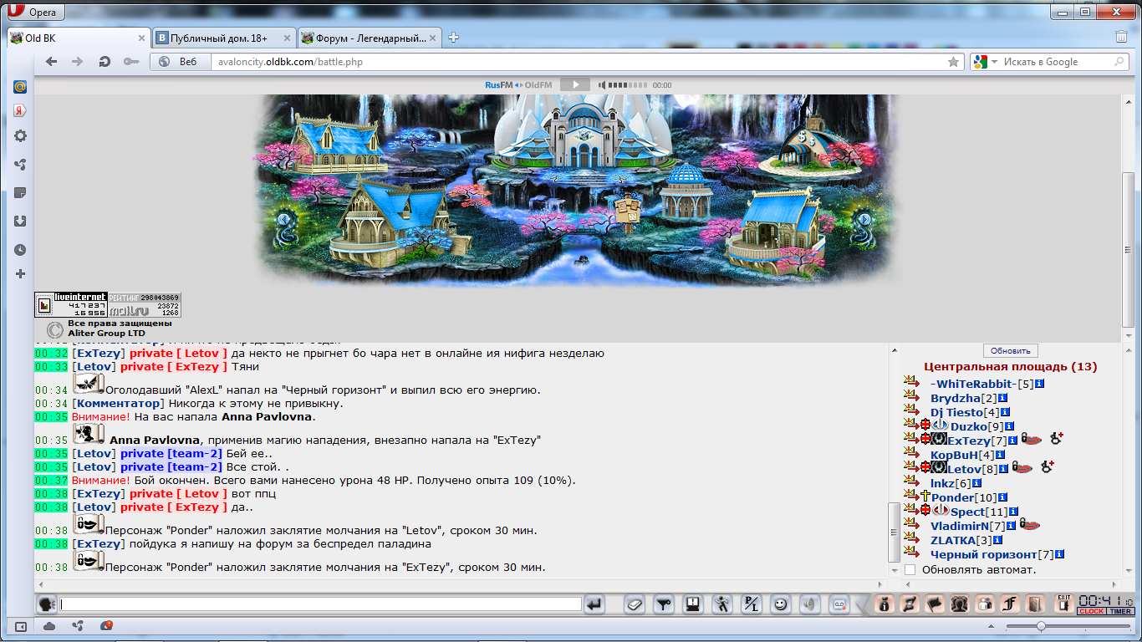Click the chat message input field

click(x=320, y=604)
